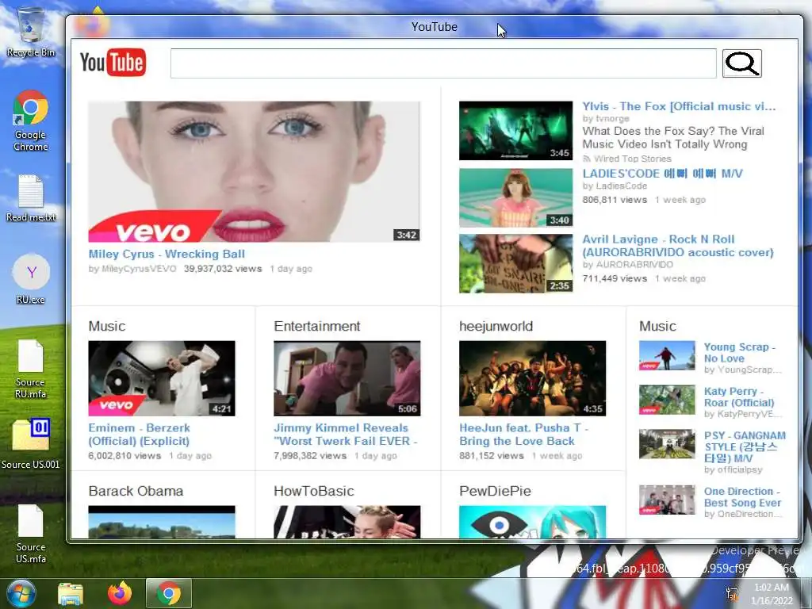Open File Explorer from the taskbar
The width and height of the screenshot is (812, 609).
pyautogui.click(x=71, y=594)
